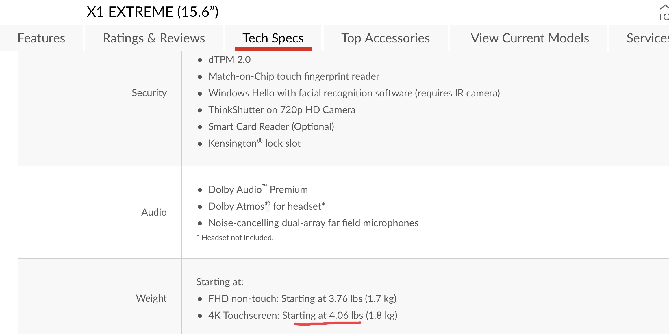Open the Features tab

[41, 38]
